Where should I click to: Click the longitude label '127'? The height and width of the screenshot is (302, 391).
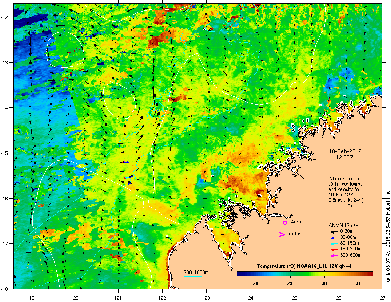point(382,298)
